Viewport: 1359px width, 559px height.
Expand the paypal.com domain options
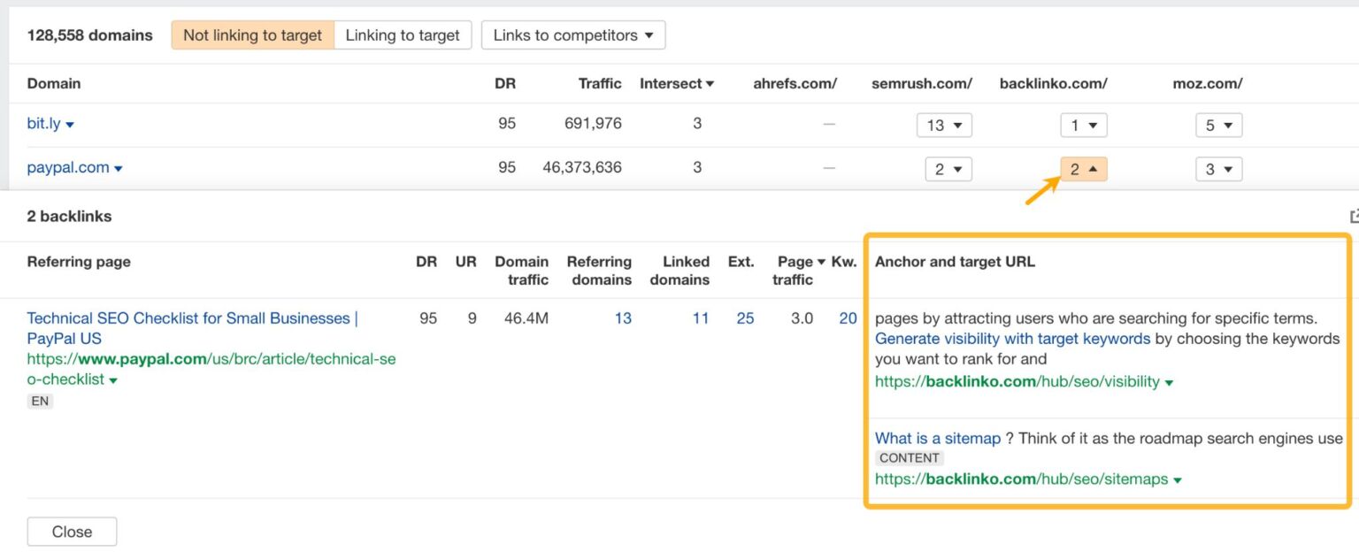[119, 167]
